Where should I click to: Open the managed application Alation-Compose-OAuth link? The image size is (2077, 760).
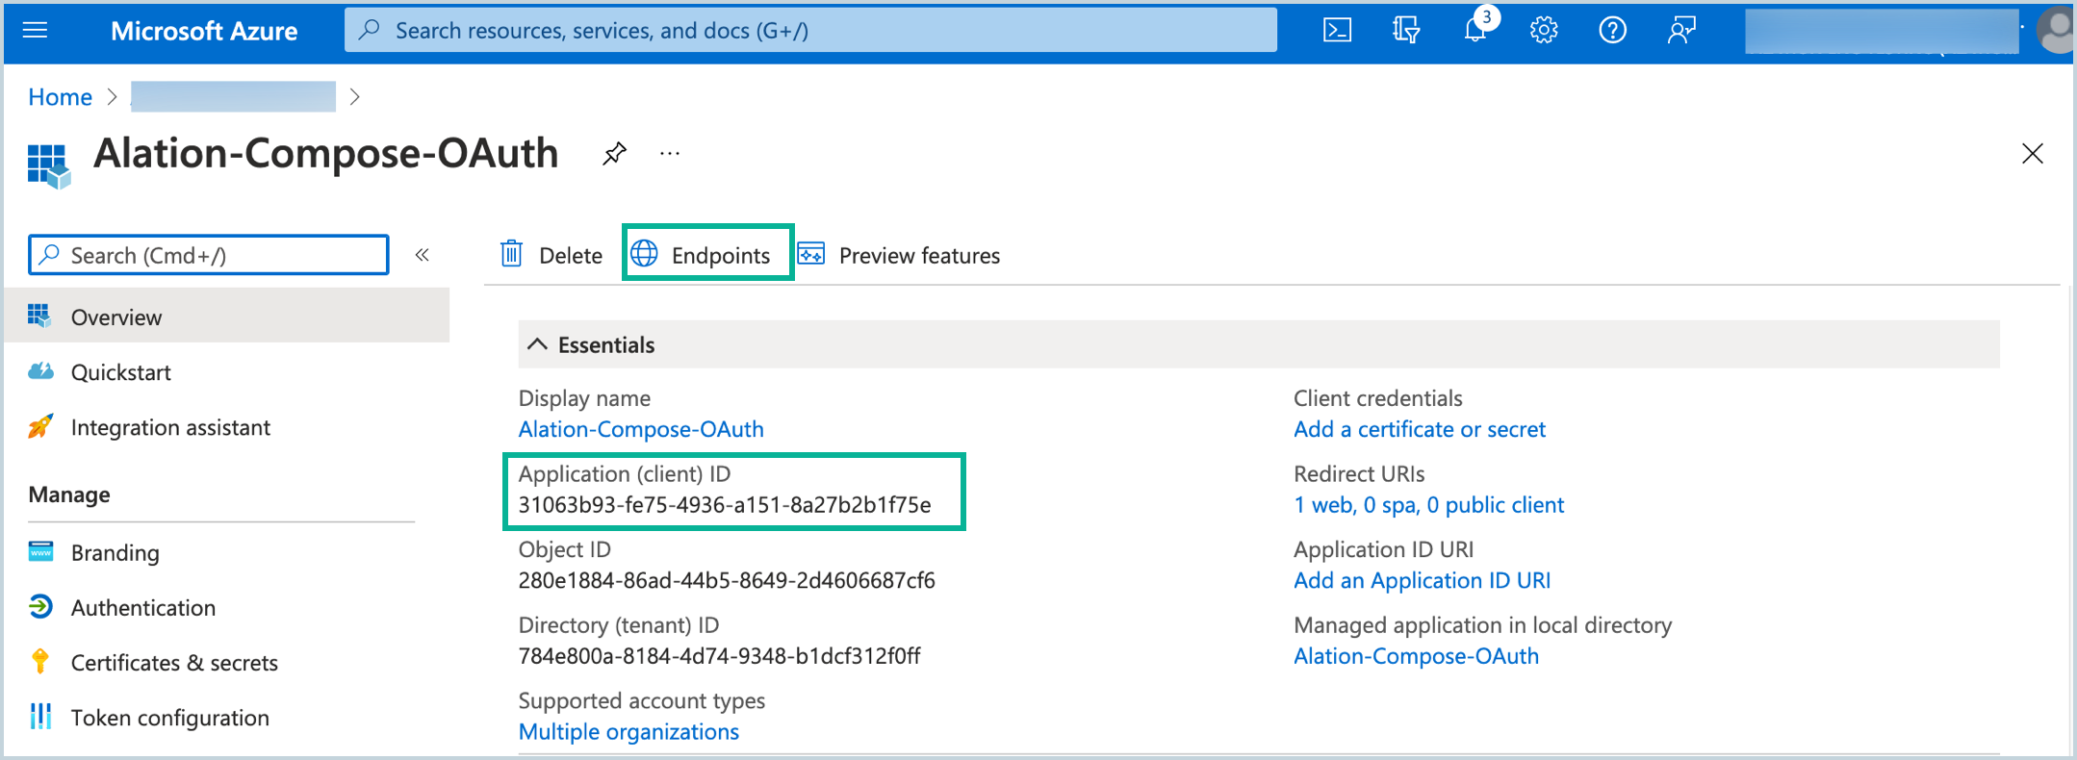coord(1416,656)
